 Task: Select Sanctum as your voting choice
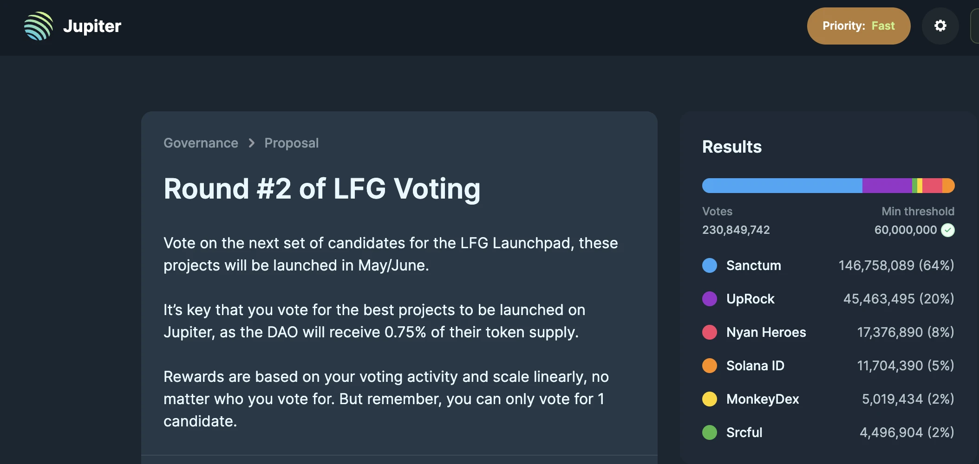point(753,265)
